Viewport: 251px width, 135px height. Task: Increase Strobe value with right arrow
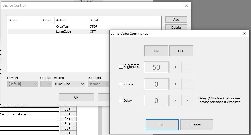pyautogui.click(x=187, y=84)
